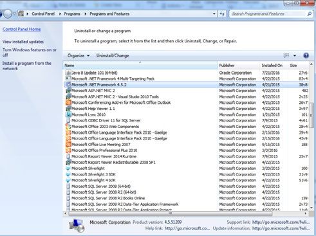Image resolution: width=316 pixels, height=236 pixels.
Task: Expand the Control Panel breadcrumb arrow
Action: tap(60, 14)
